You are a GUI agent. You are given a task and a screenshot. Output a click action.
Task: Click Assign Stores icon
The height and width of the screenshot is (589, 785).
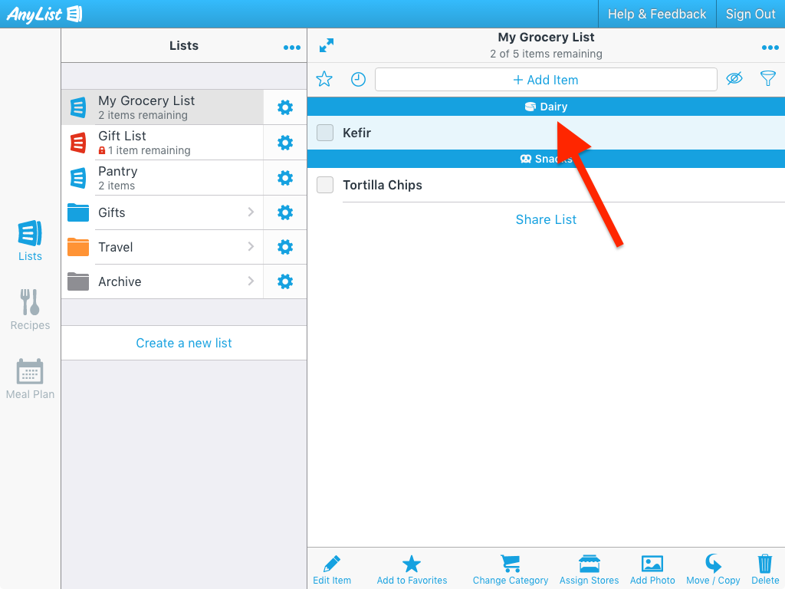click(589, 569)
